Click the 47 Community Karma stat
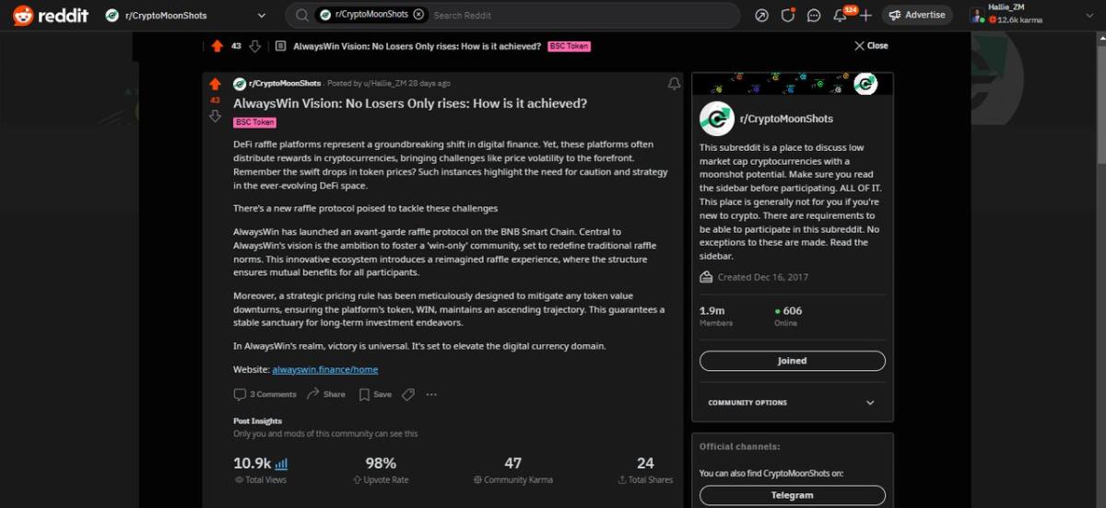The height and width of the screenshot is (508, 1106). click(513, 470)
